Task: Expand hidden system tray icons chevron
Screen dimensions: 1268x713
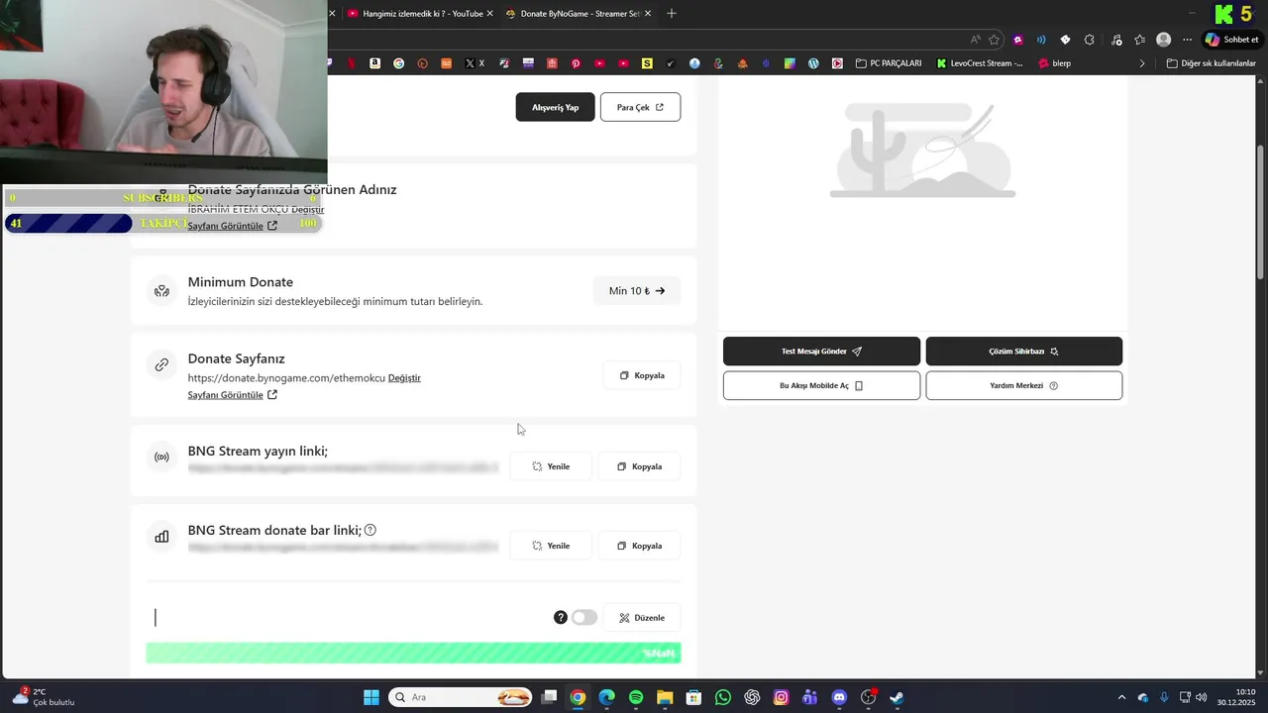Action: (x=1121, y=697)
